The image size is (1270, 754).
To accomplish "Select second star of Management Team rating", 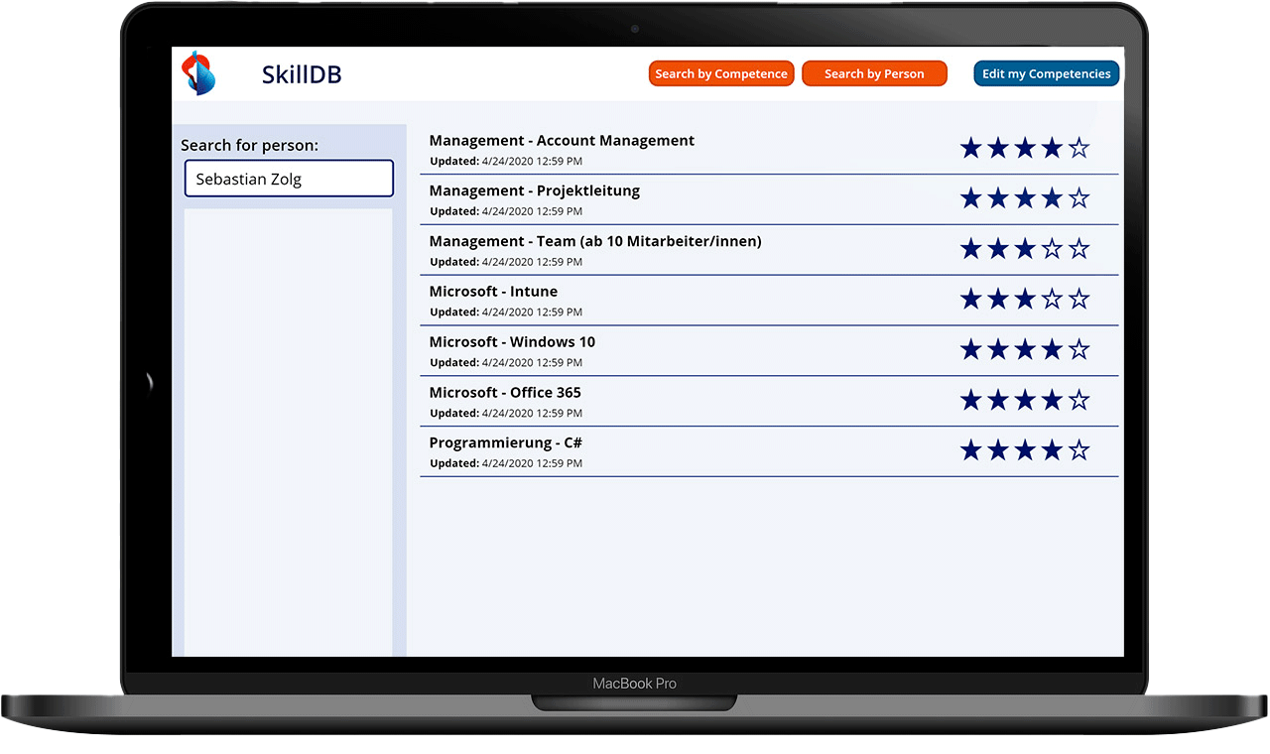I will click(998, 249).
